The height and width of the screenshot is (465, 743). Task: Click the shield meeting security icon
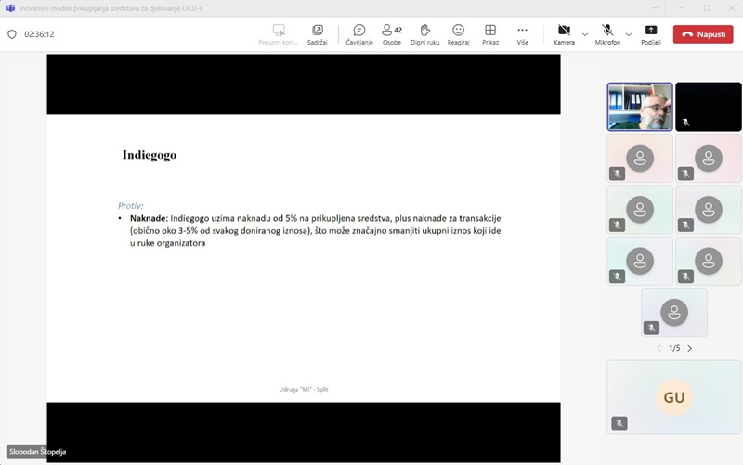tap(12, 34)
